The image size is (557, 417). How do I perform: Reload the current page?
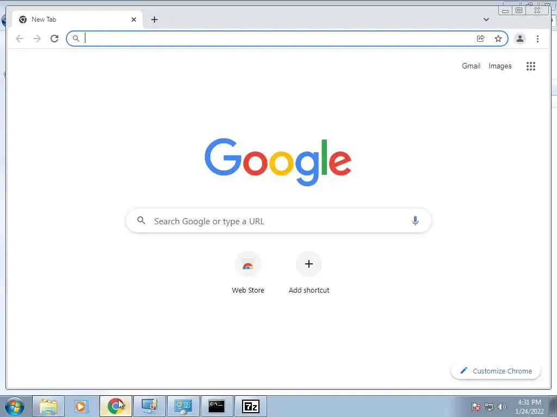54,39
